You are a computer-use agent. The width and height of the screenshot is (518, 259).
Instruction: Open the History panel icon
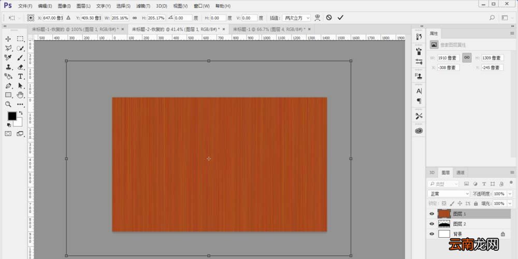419,36
